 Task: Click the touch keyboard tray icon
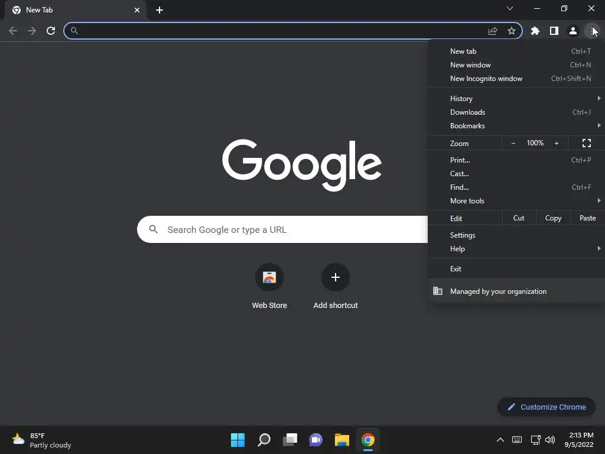(x=517, y=440)
